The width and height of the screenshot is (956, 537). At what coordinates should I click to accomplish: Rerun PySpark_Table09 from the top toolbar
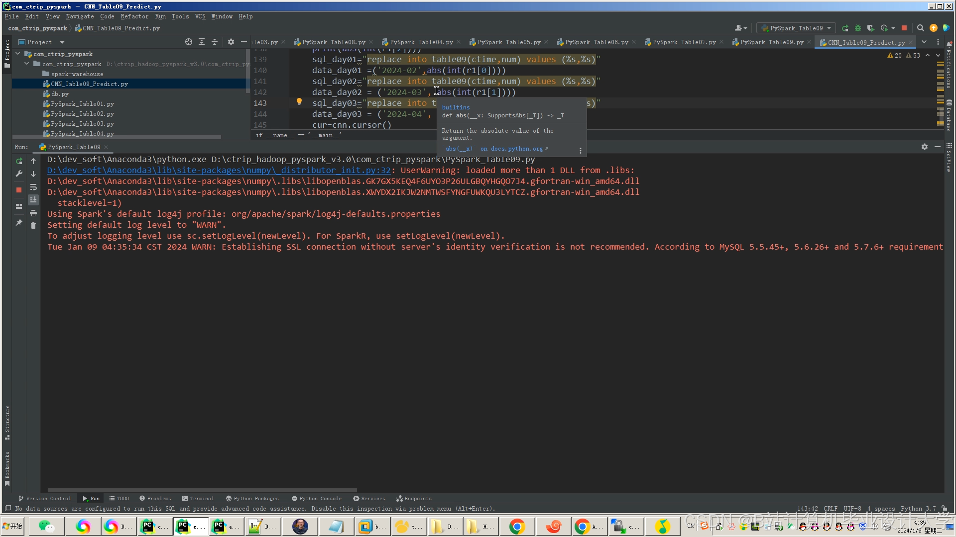[845, 28]
